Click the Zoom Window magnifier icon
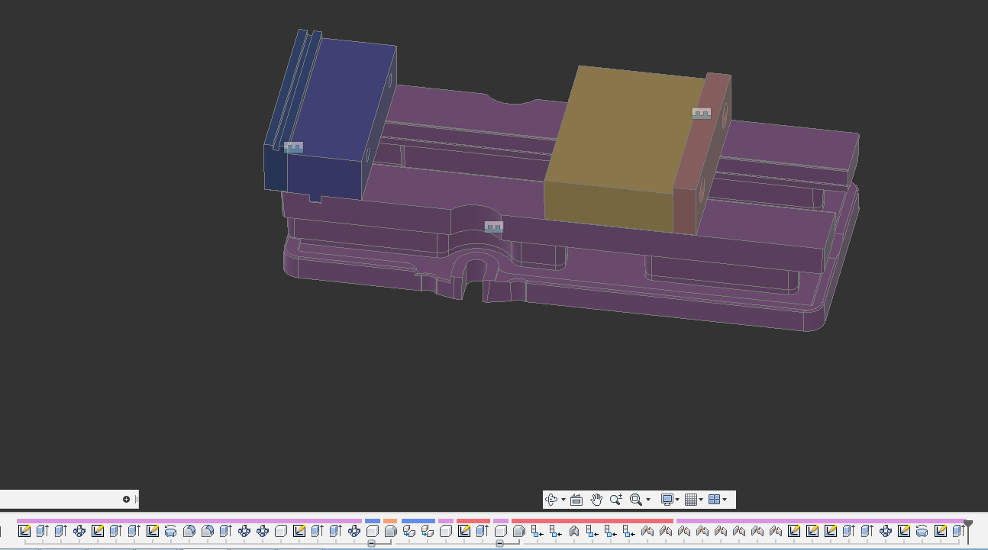Screen dimensions: 988x550 tap(635, 500)
